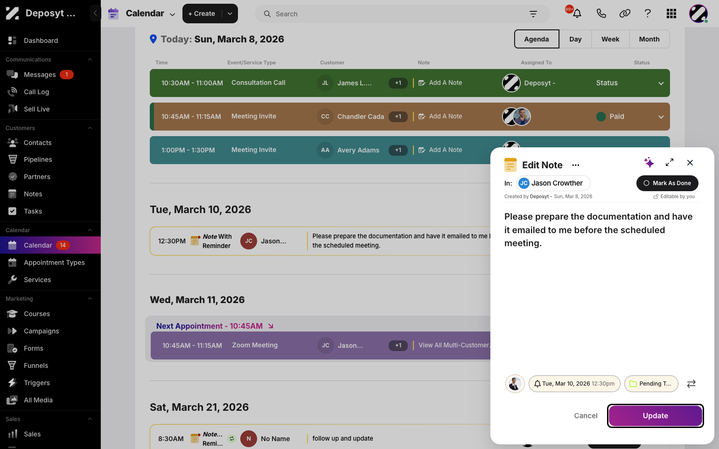Expand the Consultation Call row chevron
The image size is (719, 449).
pyautogui.click(x=661, y=83)
